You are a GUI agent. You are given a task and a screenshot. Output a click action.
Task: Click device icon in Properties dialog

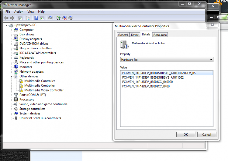(124, 44)
